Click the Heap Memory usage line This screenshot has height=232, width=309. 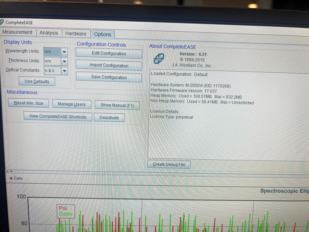[x=196, y=96]
